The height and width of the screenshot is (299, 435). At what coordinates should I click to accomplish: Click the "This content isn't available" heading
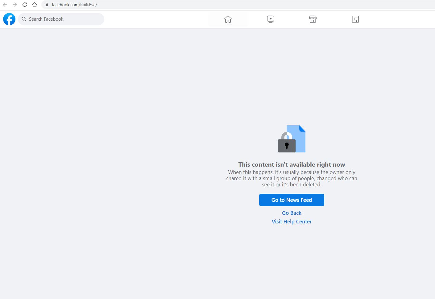point(292,164)
